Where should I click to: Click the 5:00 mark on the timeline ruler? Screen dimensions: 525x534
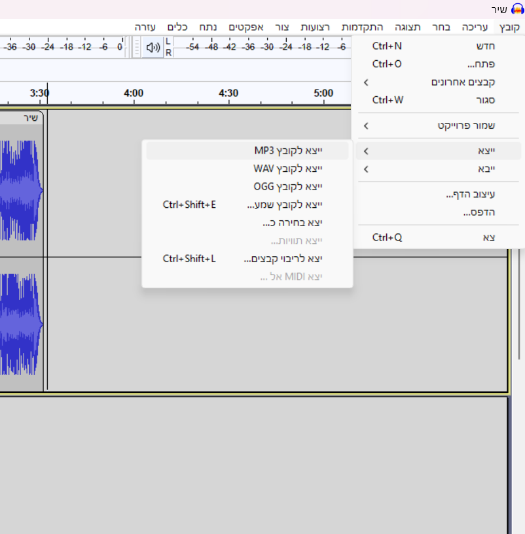[x=323, y=93]
